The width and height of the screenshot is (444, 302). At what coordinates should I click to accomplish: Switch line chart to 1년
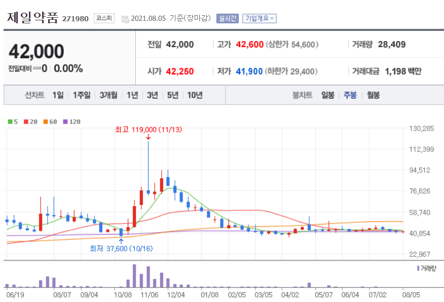[132, 95]
